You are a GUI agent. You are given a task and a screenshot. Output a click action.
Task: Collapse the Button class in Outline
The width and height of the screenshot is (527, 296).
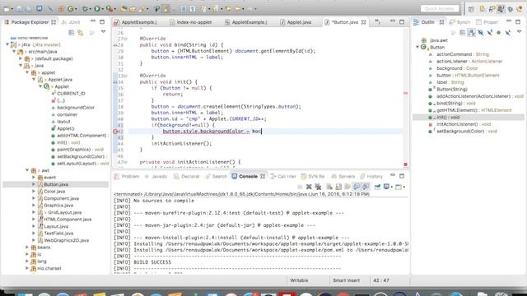(417, 47)
